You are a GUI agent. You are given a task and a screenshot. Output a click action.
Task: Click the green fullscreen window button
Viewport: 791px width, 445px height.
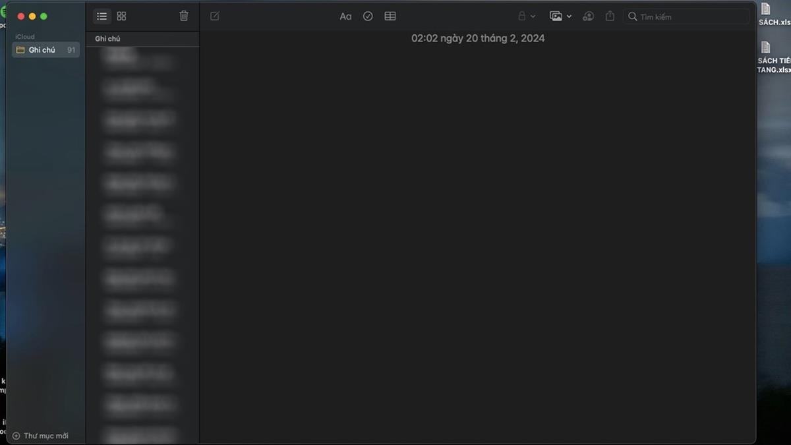coord(44,16)
